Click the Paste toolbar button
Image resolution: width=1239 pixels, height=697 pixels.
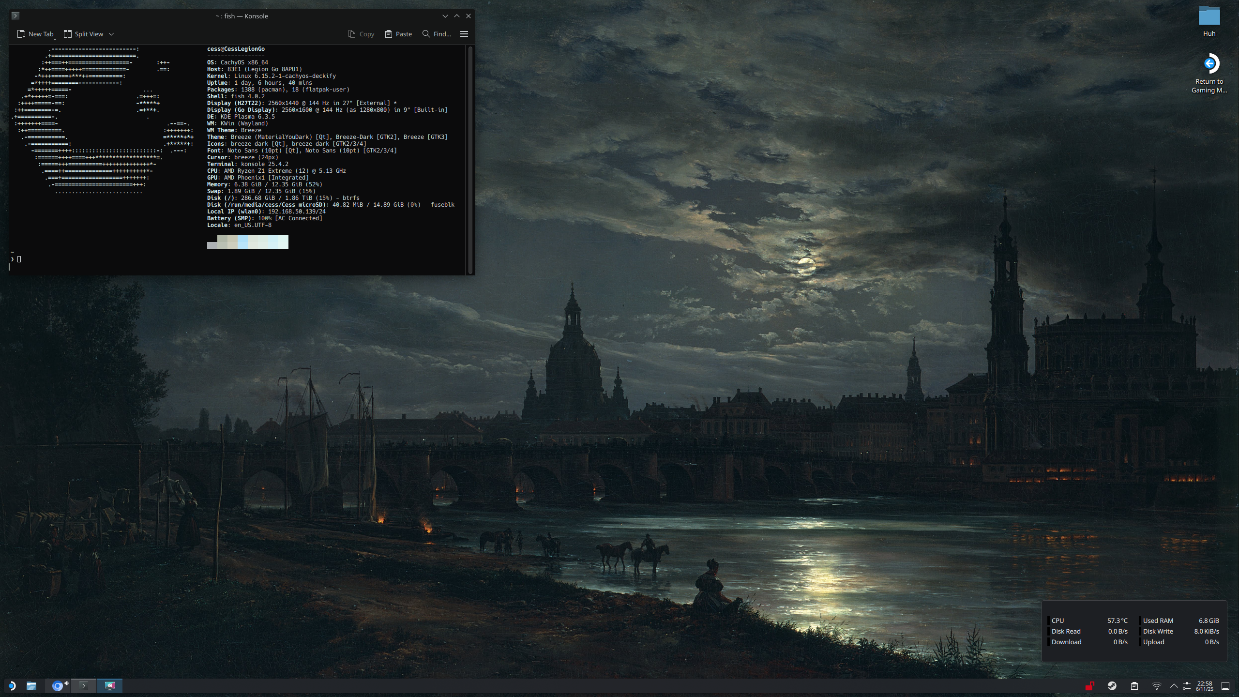pos(398,34)
